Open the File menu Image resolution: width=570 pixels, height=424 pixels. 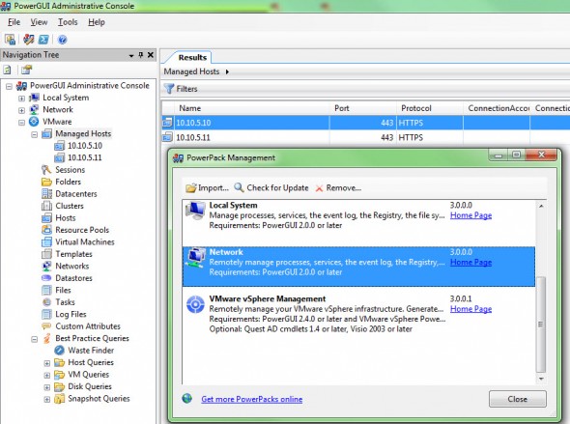[14, 22]
